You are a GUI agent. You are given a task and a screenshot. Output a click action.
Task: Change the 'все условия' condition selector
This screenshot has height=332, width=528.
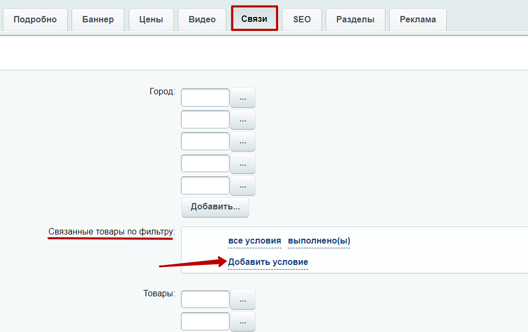pyautogui.click(x=255, y=241)
